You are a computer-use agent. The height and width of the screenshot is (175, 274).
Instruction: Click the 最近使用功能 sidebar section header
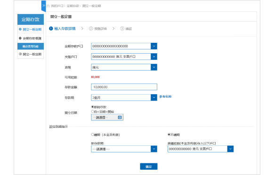point(31,46)
